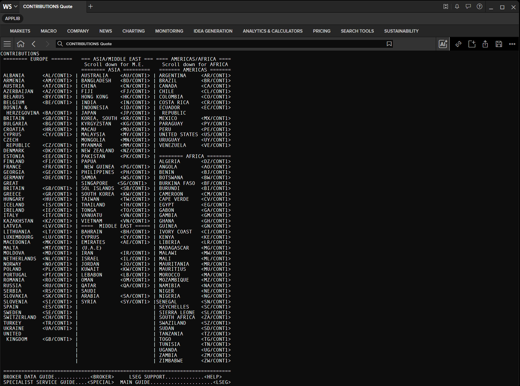Open the AI assistant icon
520x386 pixels.
443,44
